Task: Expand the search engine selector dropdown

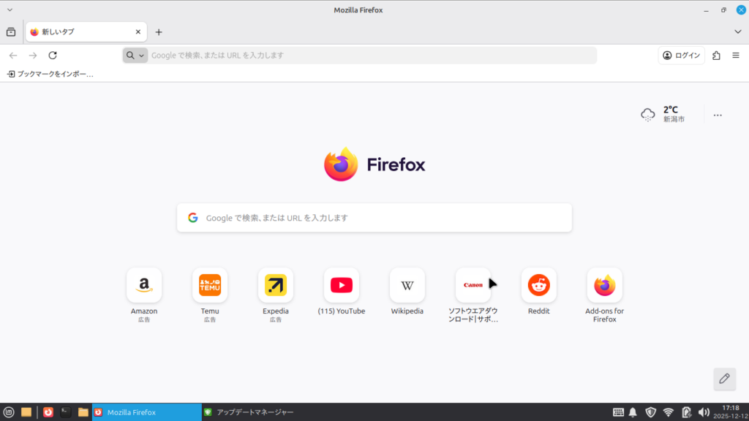Action: point(135,56)
